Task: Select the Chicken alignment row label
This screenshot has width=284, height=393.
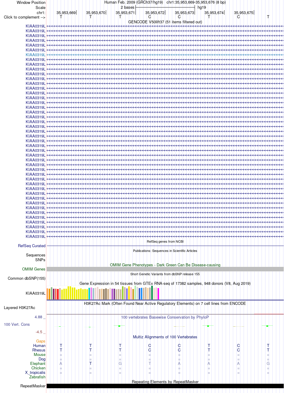Action: pyautogui.click(x=38, y=368)
